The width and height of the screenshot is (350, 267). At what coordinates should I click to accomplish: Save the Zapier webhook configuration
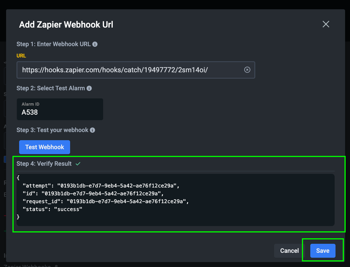322,250
